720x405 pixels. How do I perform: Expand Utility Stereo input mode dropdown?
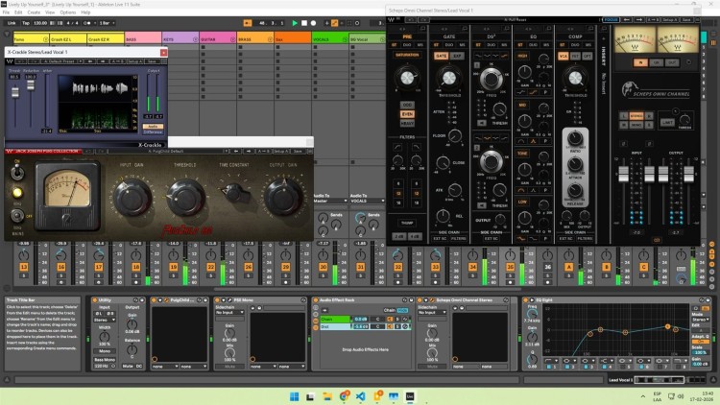click(x=105, y=320)
